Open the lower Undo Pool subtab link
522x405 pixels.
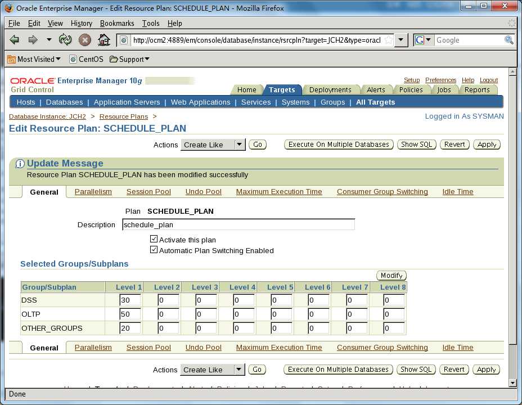(x=203, y=348)
